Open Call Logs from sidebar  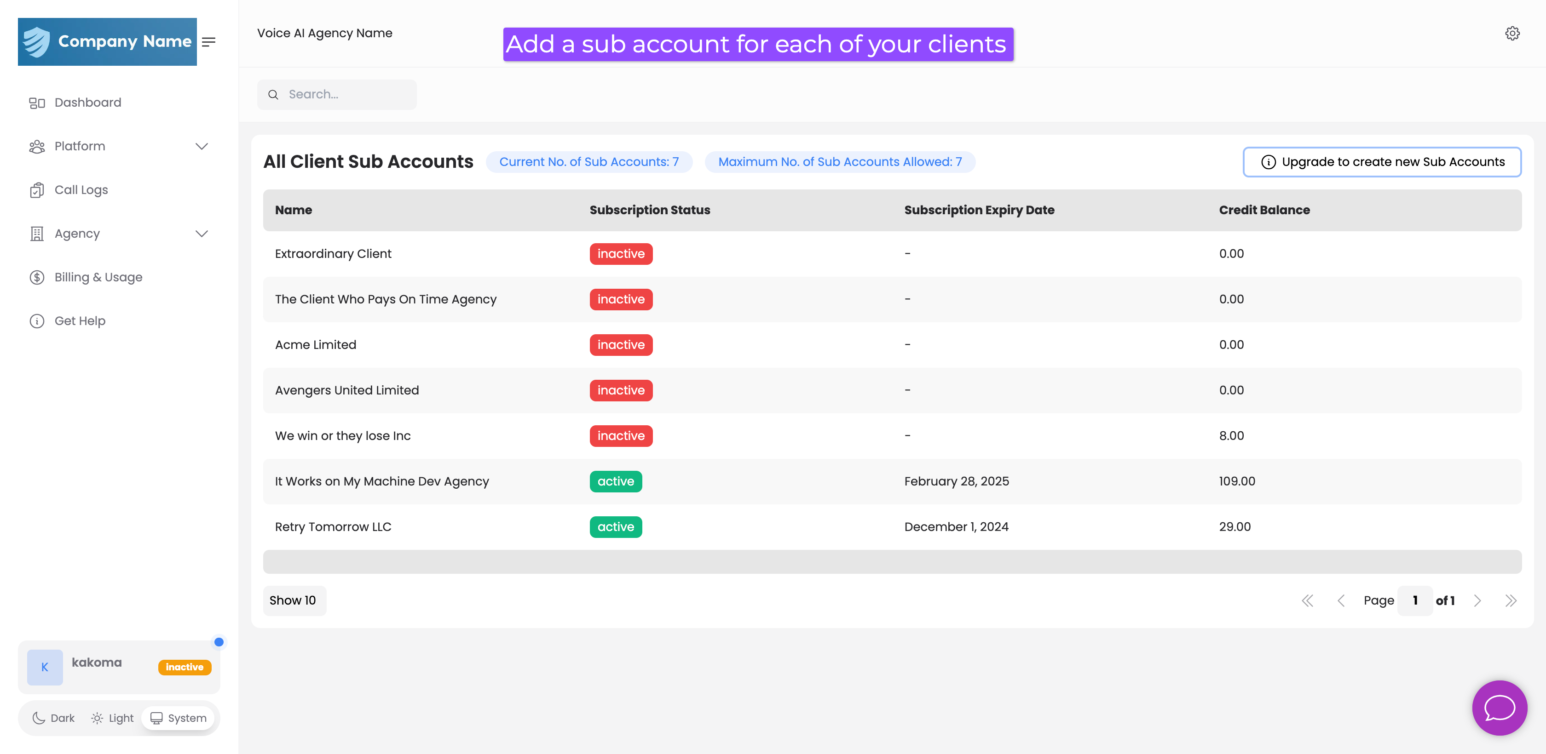tap(81, 190)
